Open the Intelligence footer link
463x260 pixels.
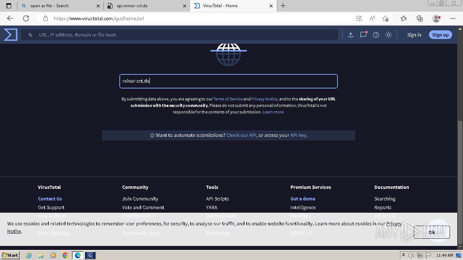click(x=303, y=207)
